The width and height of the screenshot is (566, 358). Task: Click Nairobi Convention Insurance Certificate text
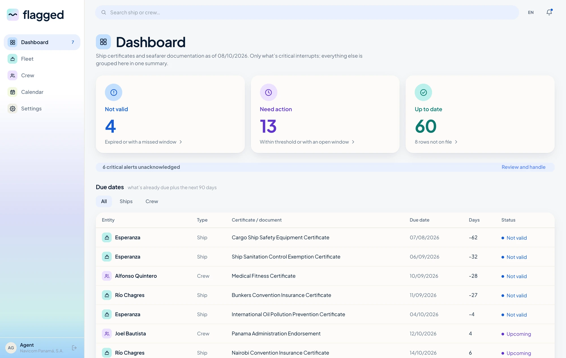[x=280, y=353]
